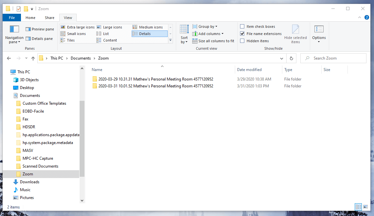Enable Hidden items checkbox
Image resolution: width=374 pixels, height=216 pixels.
242,41
